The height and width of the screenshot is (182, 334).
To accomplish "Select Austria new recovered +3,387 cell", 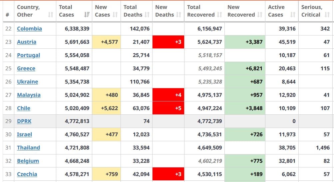I will pos(245,42).
